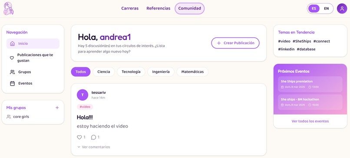Click the comment bubble on tessariv's post
Screen dimensions: 350x158
click(93, 137)
